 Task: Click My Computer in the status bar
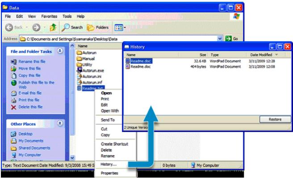(x=205, y=165)
